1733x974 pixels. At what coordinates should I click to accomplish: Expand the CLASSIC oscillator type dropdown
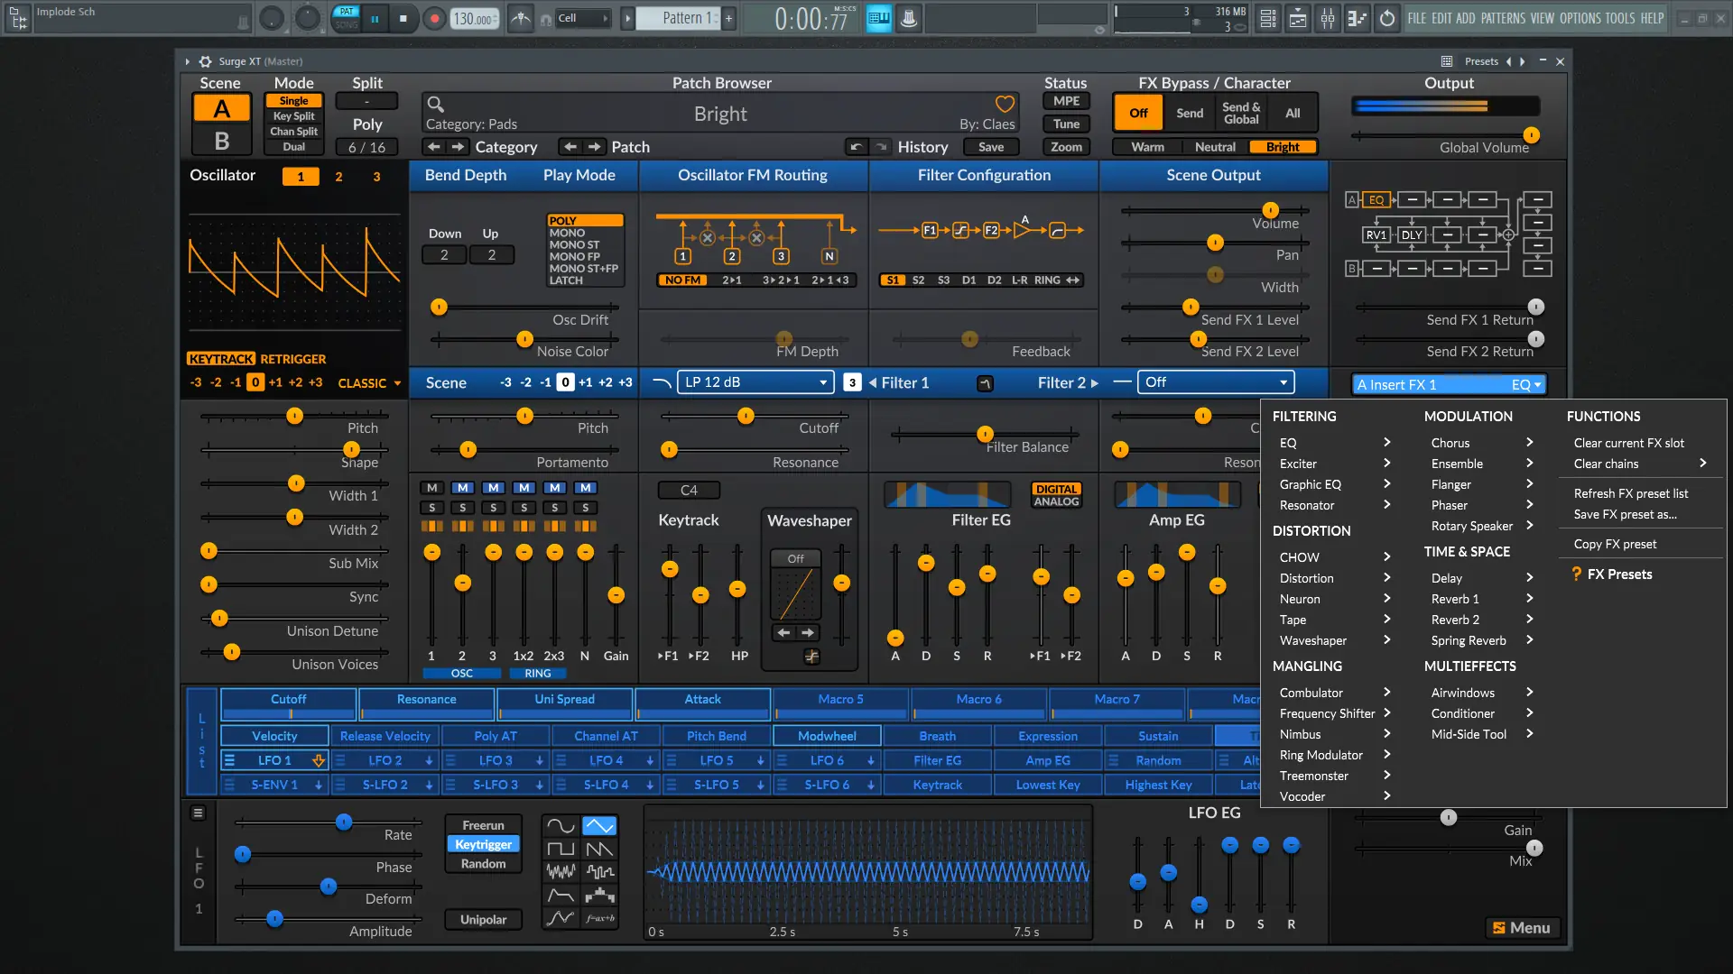click(x=369, y=383)
